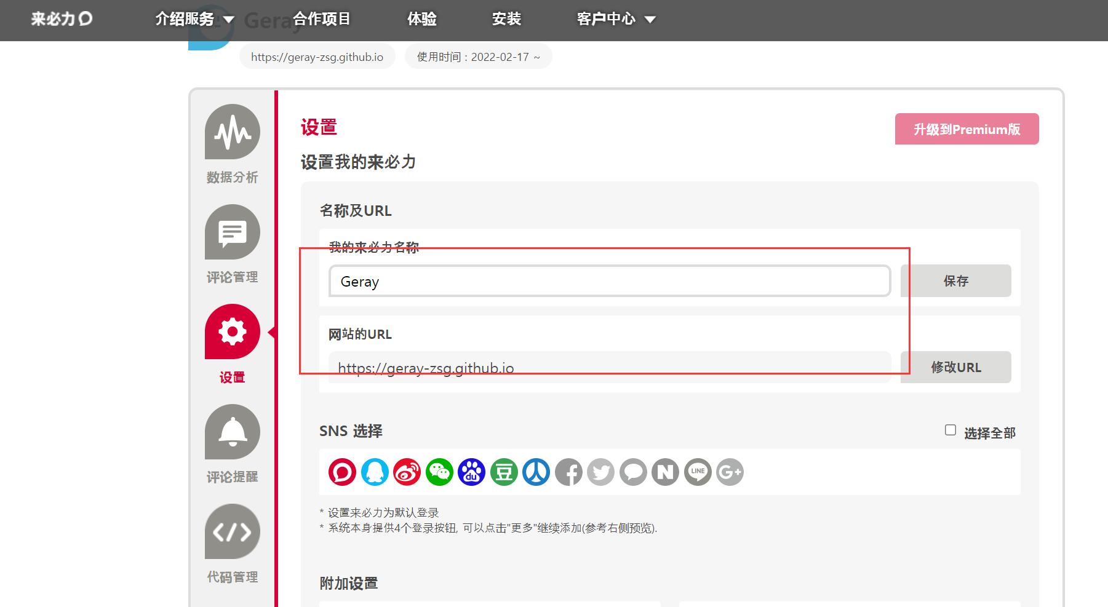Select the Twitter bird SNS icon
1108x607 pixels.
coord(600,472)
